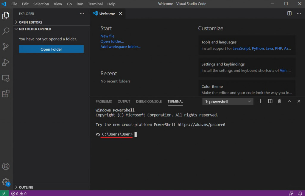Open the Run menu
Viewport: 305px width, 196px height.
tap(80, 4)
